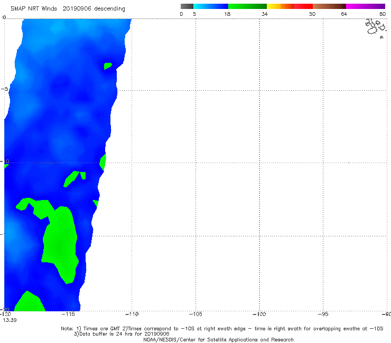Click the latitude label -5
Screen dimensions: 391x343
tap(4, 89)
